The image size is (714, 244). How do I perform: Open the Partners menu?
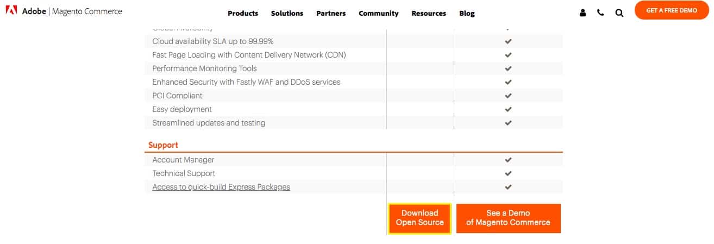(x=331, y=13)
